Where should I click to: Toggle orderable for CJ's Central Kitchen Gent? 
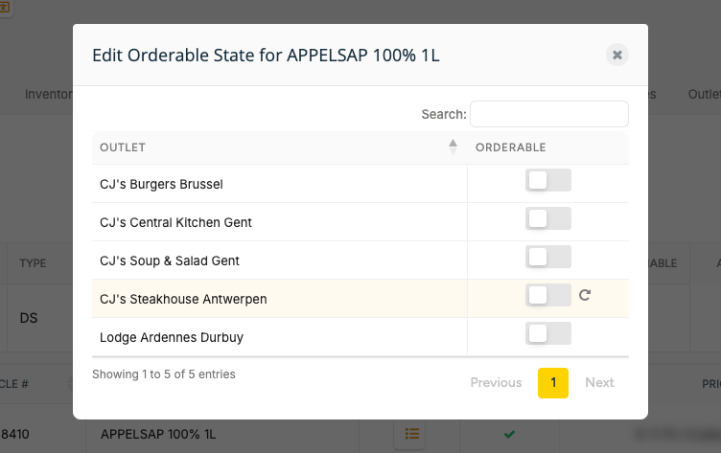548,218
